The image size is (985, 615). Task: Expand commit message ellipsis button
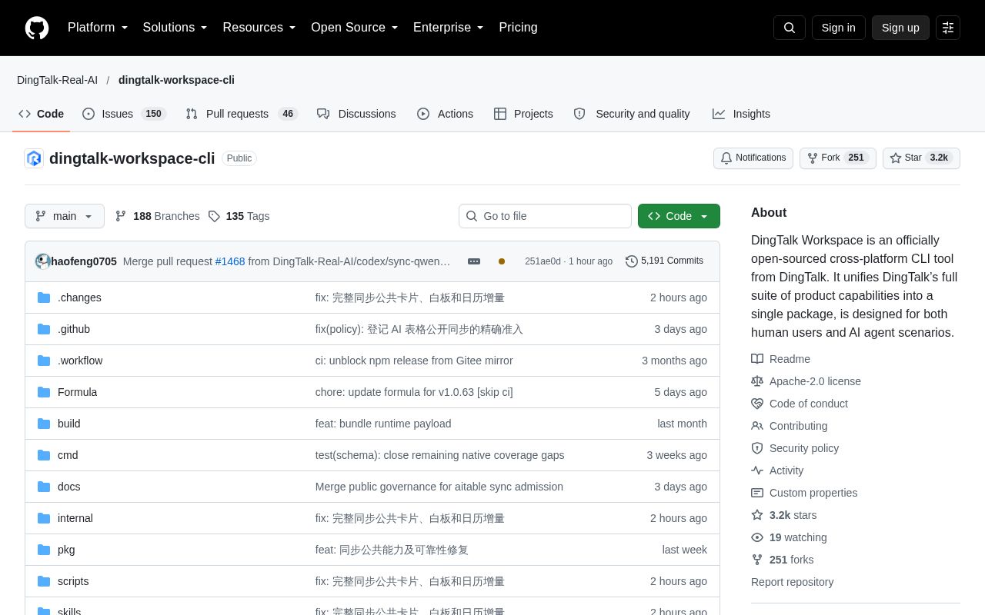click(474, 261)
